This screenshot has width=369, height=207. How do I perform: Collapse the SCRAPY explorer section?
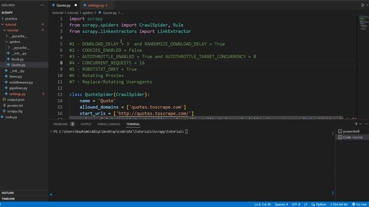pyautogui.click(x=7, y=13)
